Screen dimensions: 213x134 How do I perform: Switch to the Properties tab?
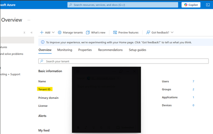(85, 50)
